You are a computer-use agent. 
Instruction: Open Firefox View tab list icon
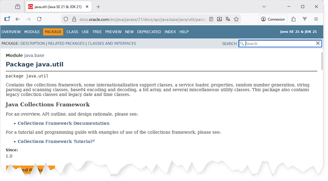click(18, 7)
